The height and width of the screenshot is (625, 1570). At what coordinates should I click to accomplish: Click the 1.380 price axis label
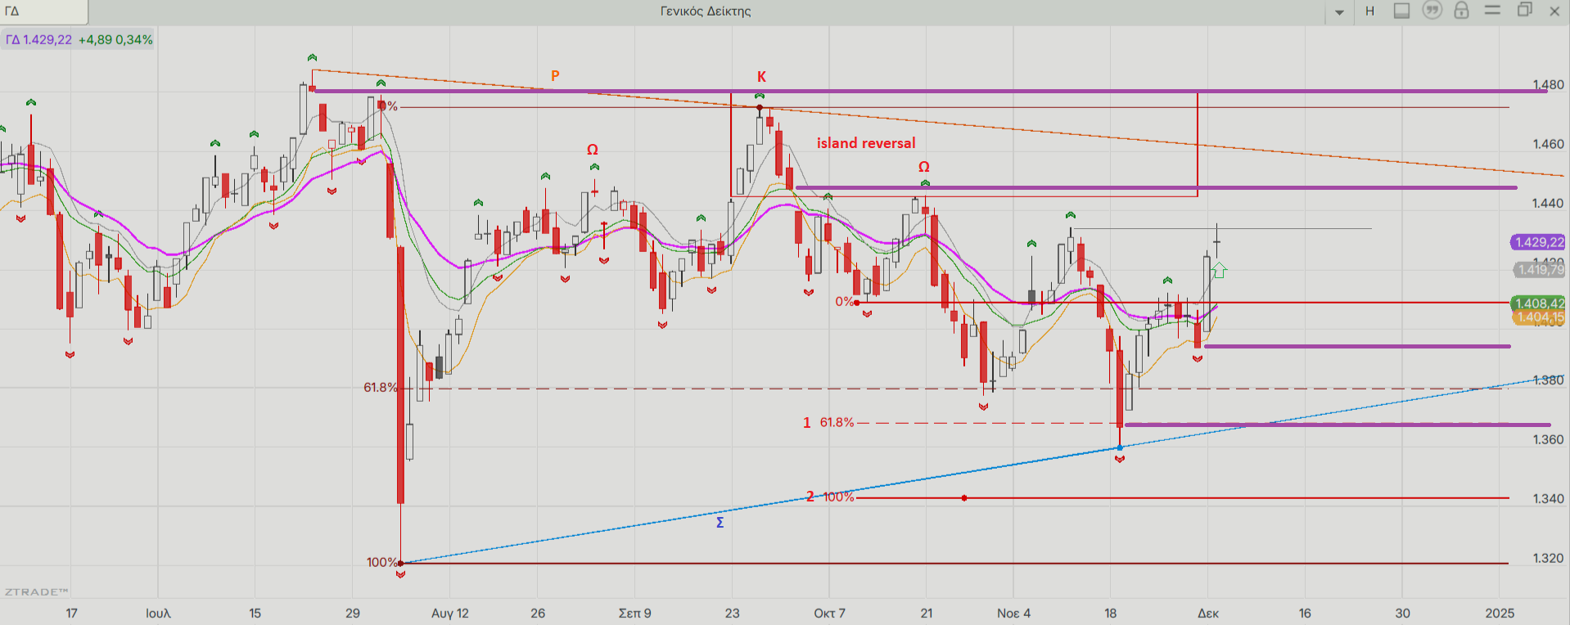(1548, 380)
